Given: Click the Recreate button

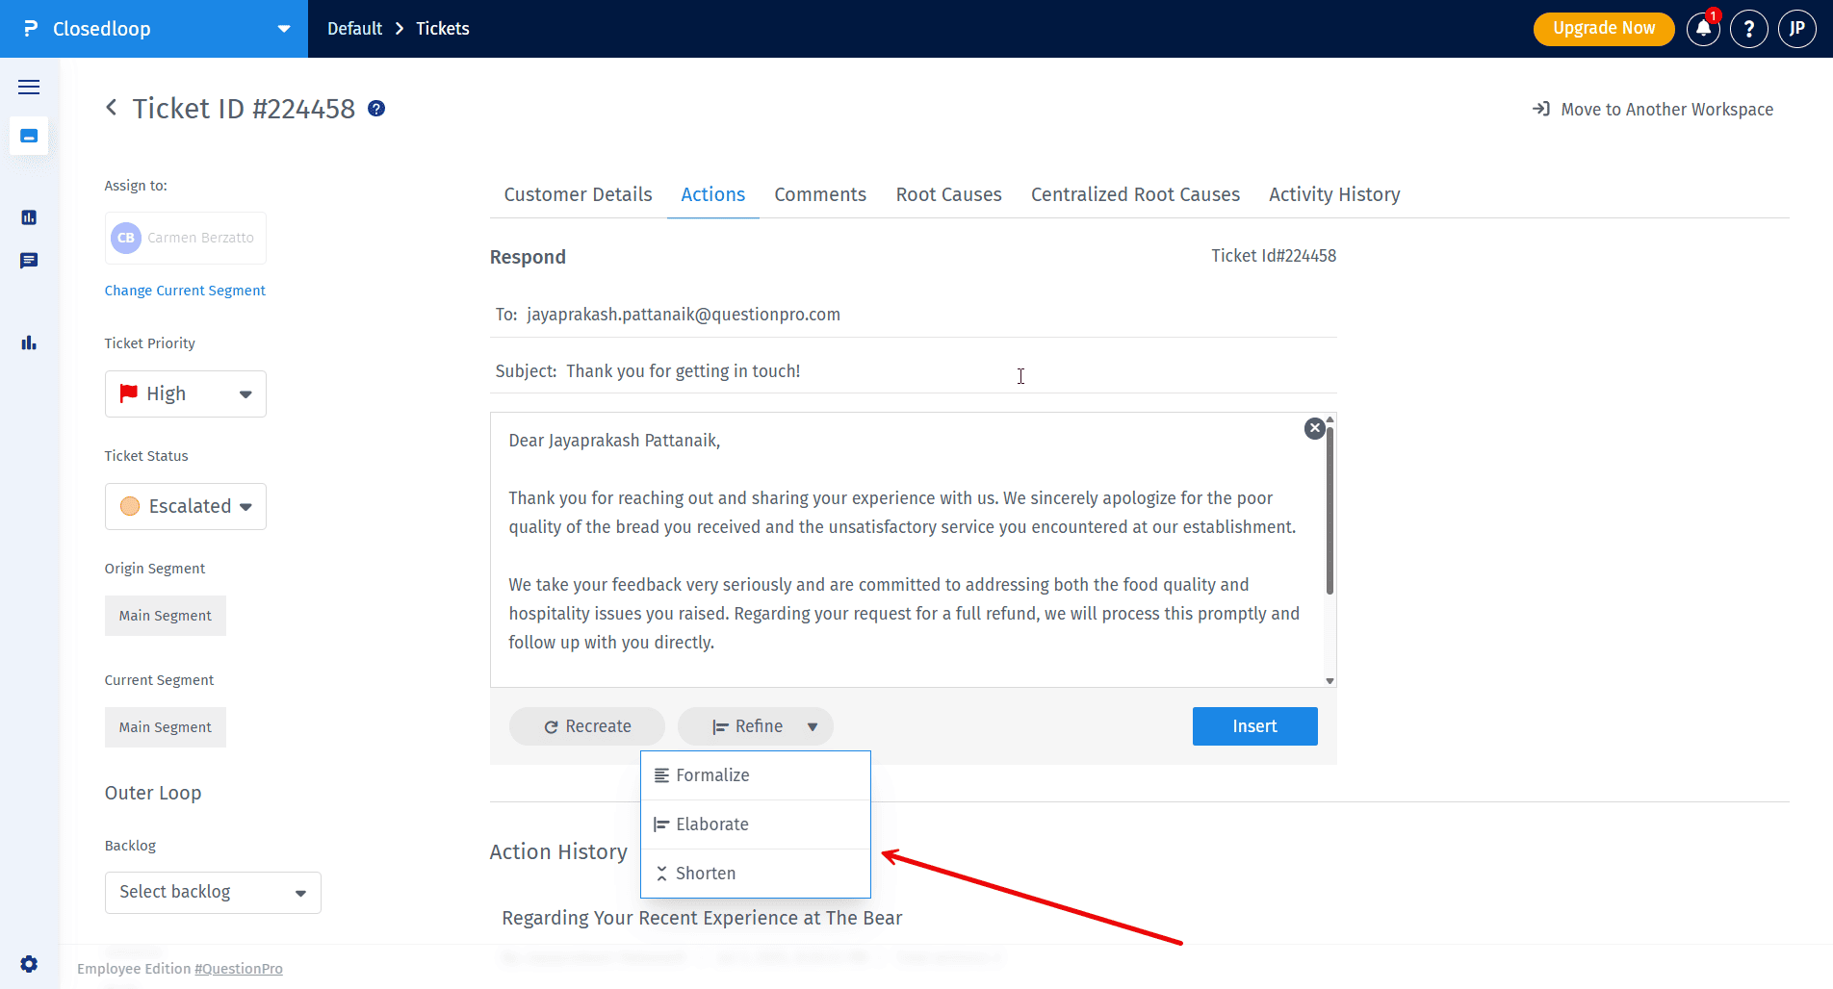Looking at the screenshot, I should [587, 726].
